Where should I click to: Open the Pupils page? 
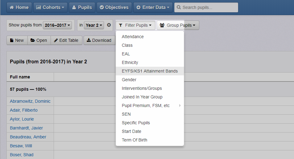82,7
